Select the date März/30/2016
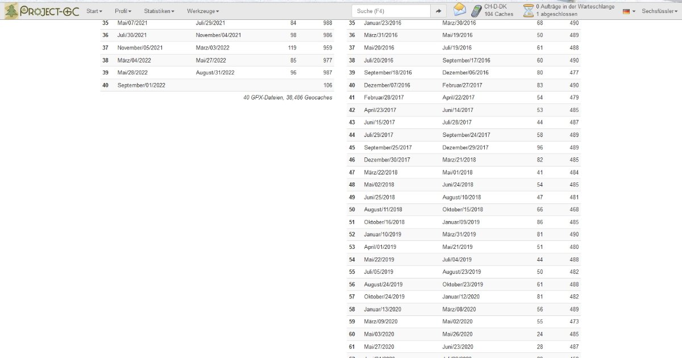Screen dimensions: 682x358 tap(459, 23)
